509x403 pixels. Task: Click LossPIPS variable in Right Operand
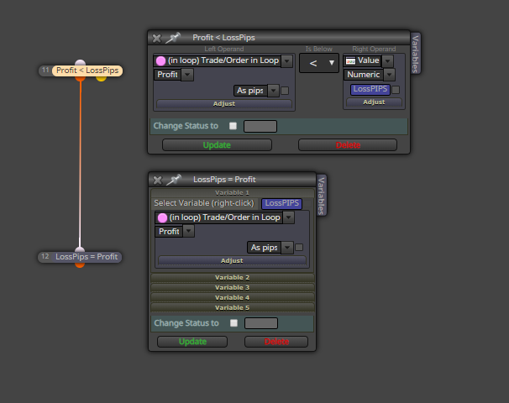click(370, 89)
